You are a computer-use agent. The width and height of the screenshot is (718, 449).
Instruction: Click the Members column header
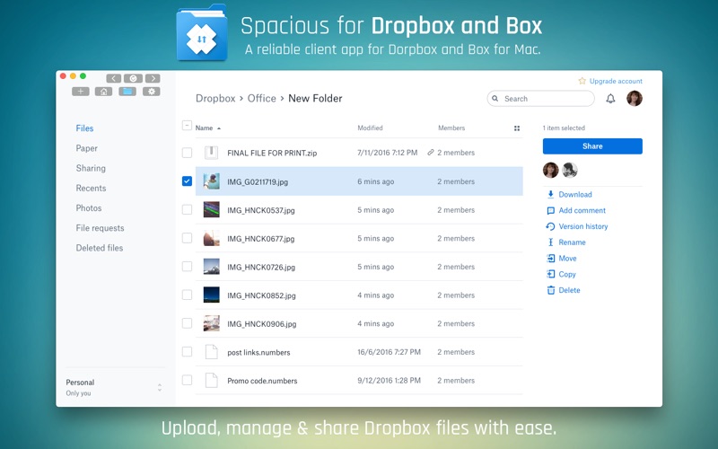point(451,128)
